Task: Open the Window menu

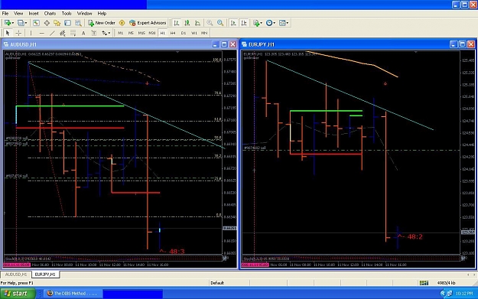Action: (x=84, y=14)
